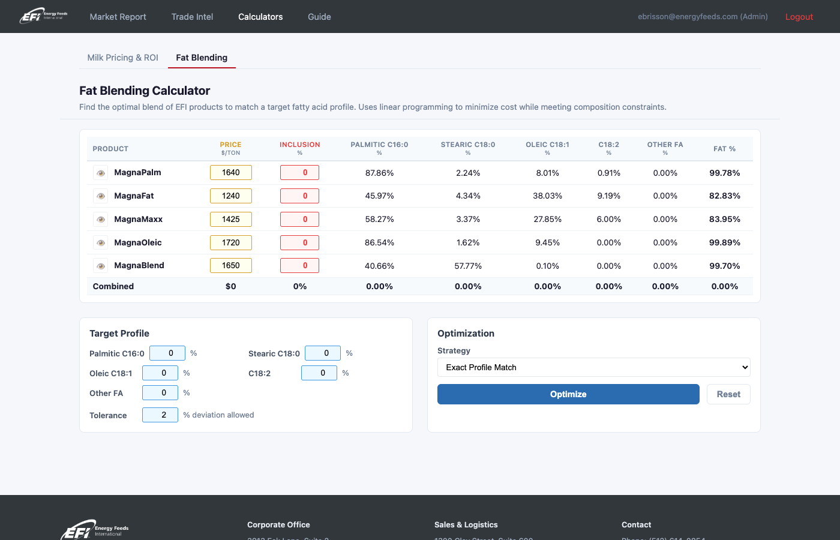
Task: Hide MagnaPalm using its visibility eye
Action: [x=100, y=172]
